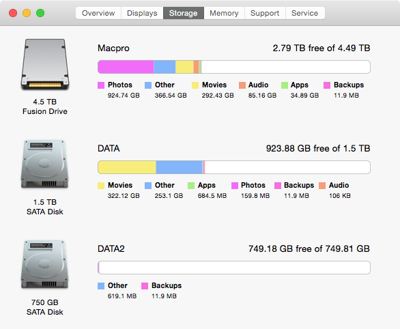The image size is (400, 329).
Task: Open the Service tab
Action: (305, 13)
